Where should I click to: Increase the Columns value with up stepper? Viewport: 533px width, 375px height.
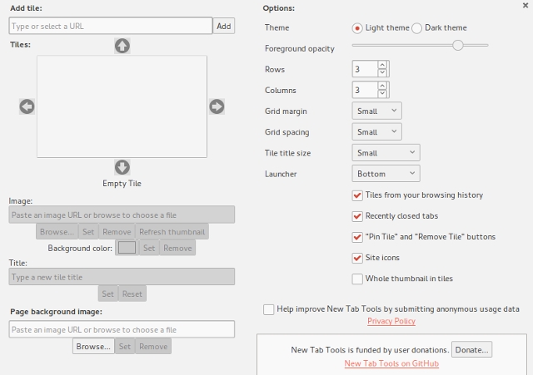click(x=382, y=86)
